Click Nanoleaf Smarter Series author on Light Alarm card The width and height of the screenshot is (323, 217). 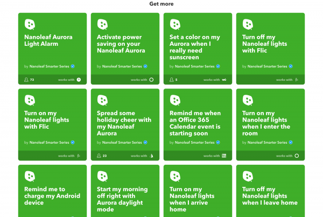pos(49,66)
